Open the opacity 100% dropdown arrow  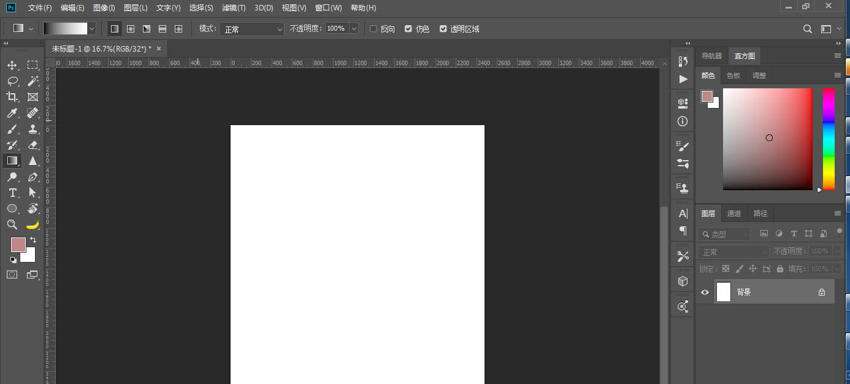354,29
